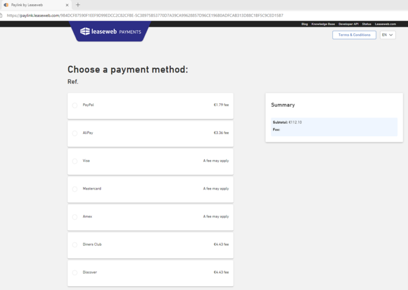Go to the Developer API link

tap(348, 24)
